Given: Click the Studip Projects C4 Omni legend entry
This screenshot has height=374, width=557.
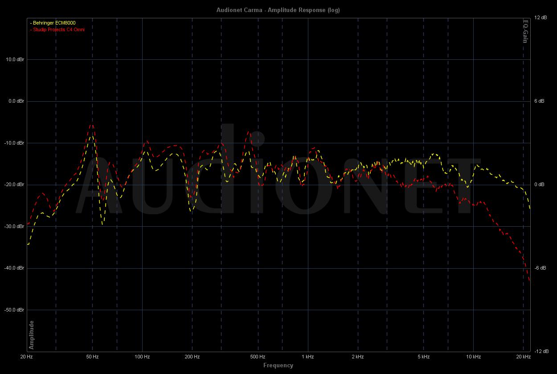Looking at the screenshot, I should (57, 29).
